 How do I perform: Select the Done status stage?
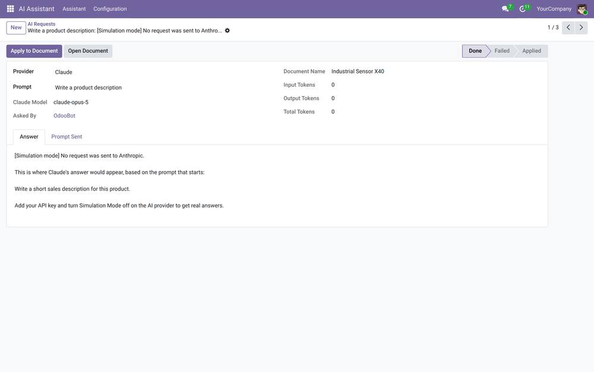click(x=475, y=51)
